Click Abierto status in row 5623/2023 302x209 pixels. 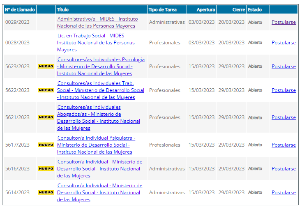[255, 67]
